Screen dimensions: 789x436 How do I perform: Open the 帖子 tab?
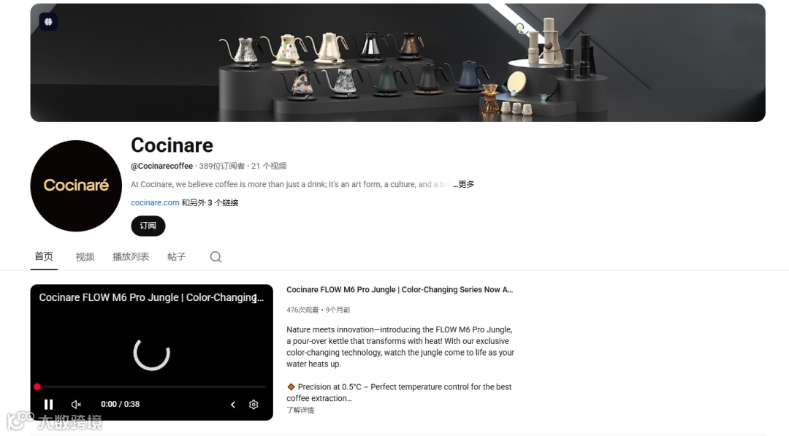point(177,257)
